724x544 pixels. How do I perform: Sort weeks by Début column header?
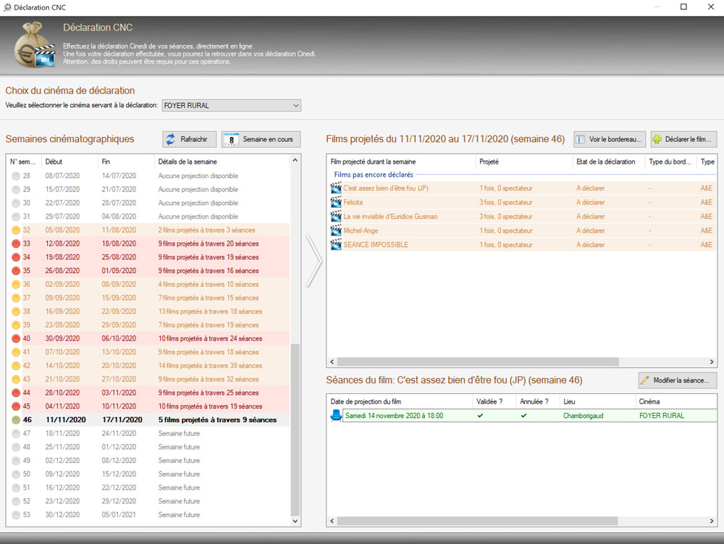click(x=69, y=162)
